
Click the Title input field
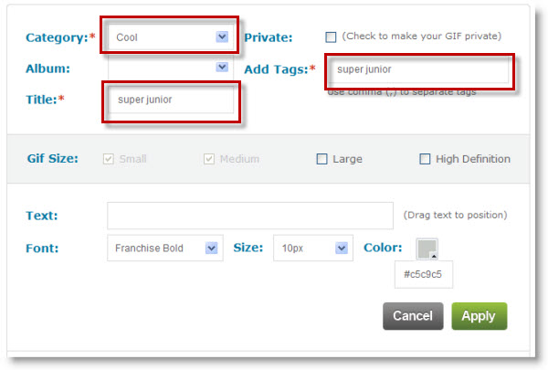point(170,99)
